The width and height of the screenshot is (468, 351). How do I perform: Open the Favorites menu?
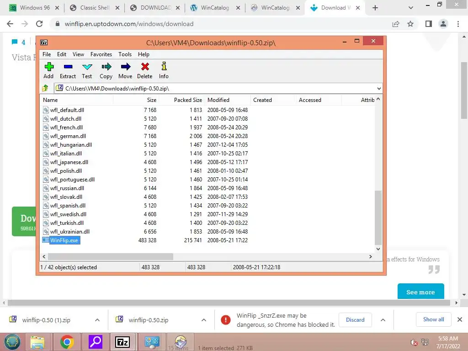tap(101, 54)
